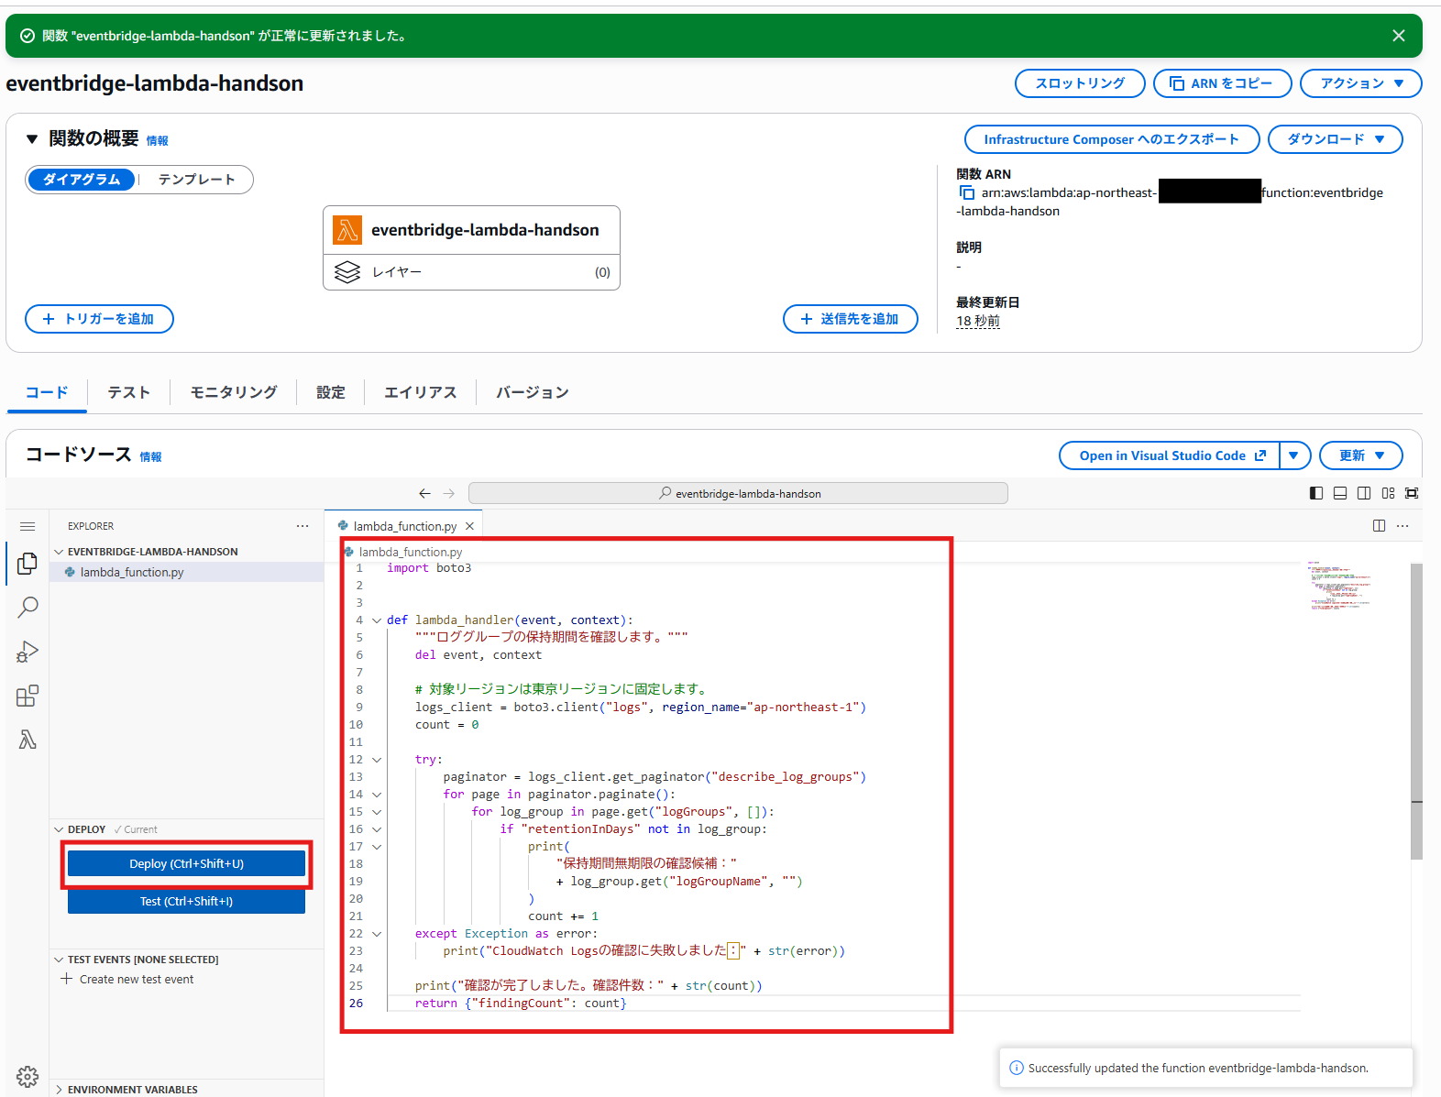Go forward in the editor navigation
Viewport: 1441px width, 1097px height.
click(x=449, y=493)
